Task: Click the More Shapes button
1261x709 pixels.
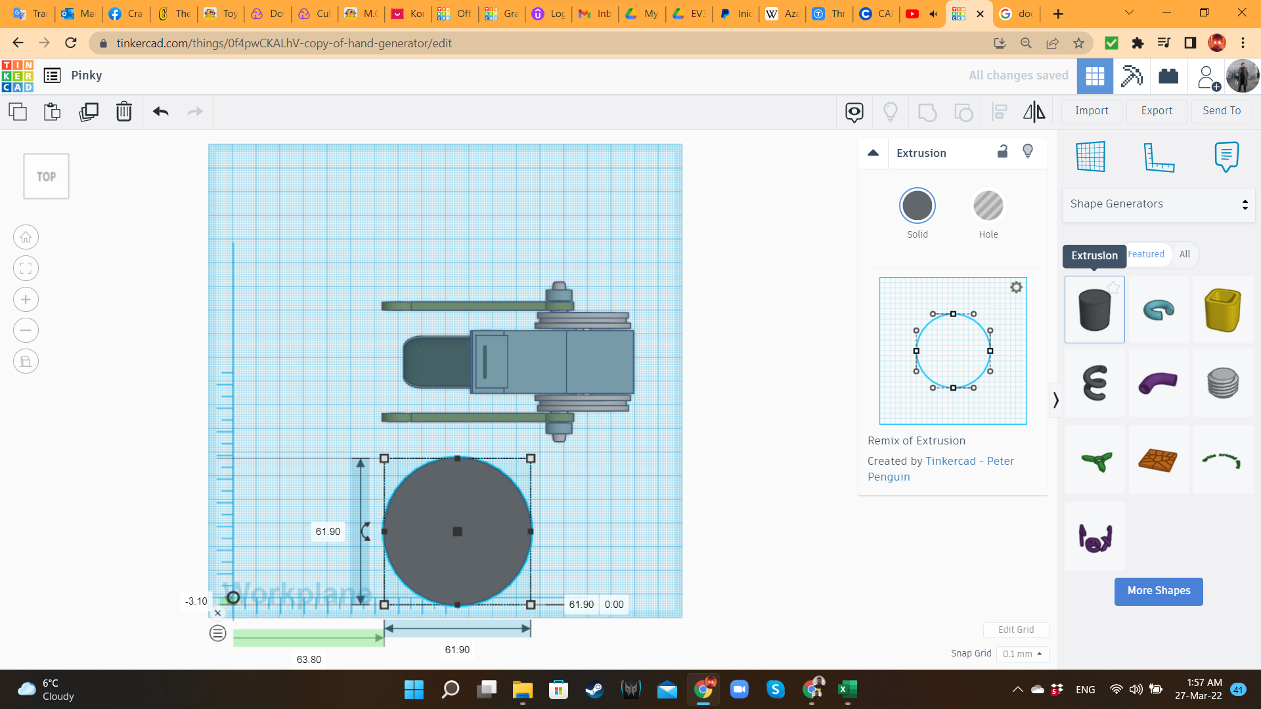Action: point(1159,591)
